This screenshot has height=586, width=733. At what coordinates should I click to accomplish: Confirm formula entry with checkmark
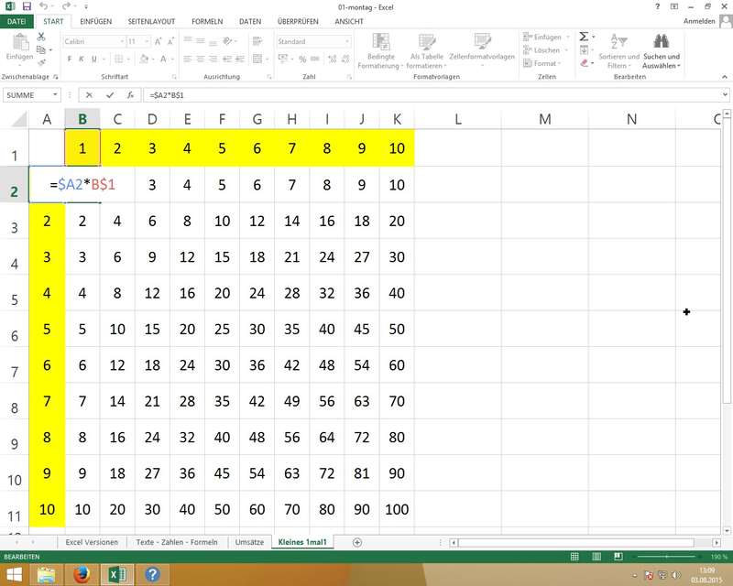110,95
